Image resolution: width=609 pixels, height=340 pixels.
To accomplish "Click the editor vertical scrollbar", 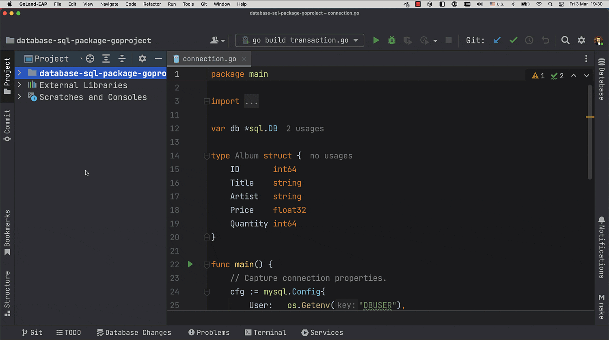I will pyautogui.click(x=590, y=134).
